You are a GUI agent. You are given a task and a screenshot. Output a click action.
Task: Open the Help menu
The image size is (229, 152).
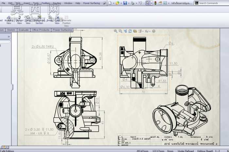[x=78, y=3]
